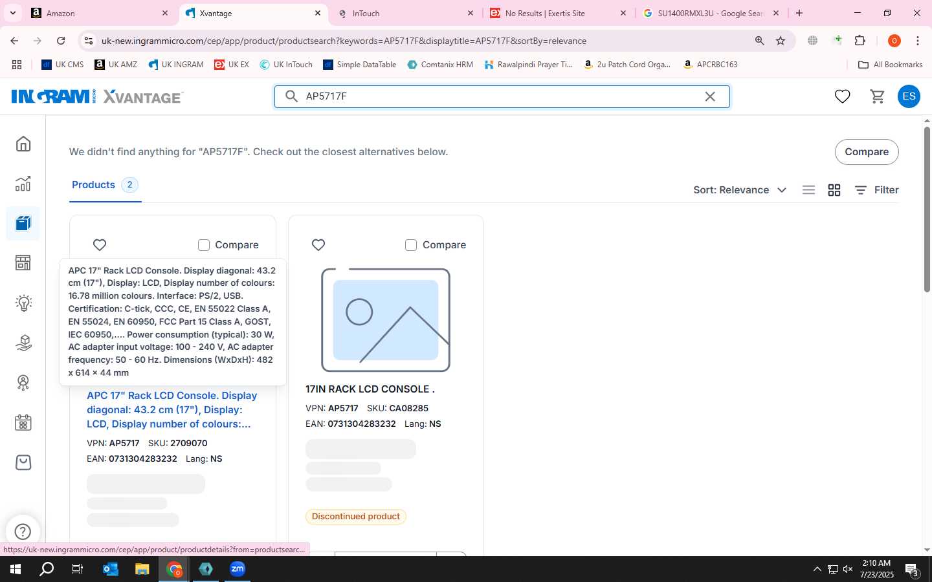This screenshot has height=582, width=932.
Task: Expand the Sort: Relevance dropdown
Action: (740, 190)
